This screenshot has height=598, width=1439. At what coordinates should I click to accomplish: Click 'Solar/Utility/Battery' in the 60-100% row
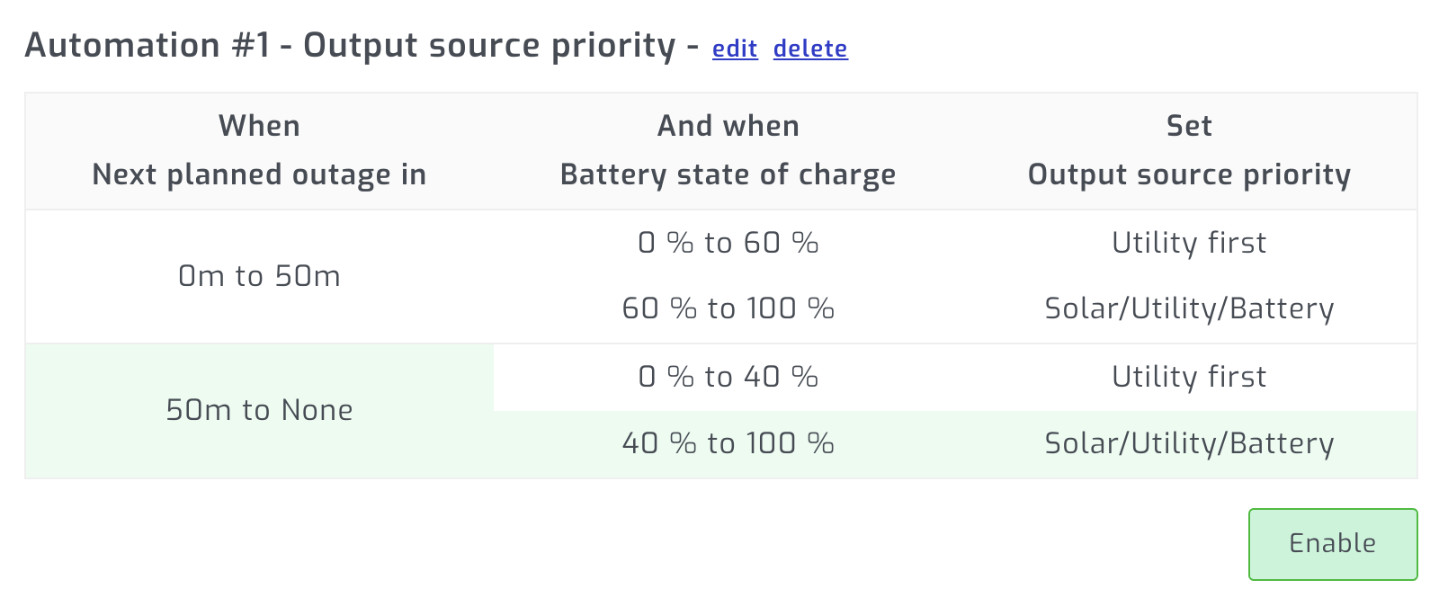tap(1189, 309)
